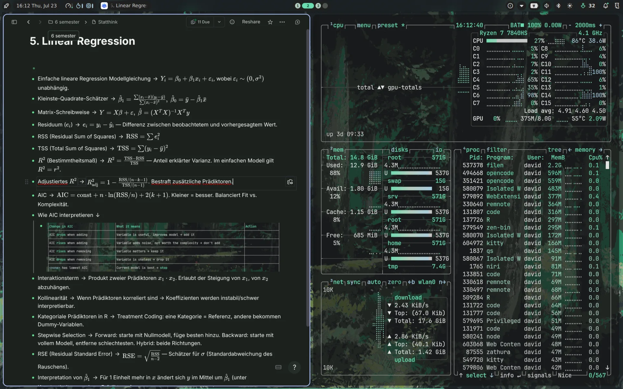Click the CPU chip icon in top bar
This screenshot has width=623, height=389.
(90, 6)
